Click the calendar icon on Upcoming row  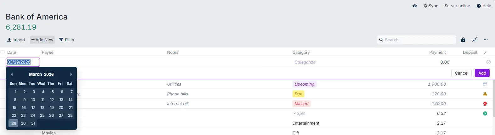[485, 84]
